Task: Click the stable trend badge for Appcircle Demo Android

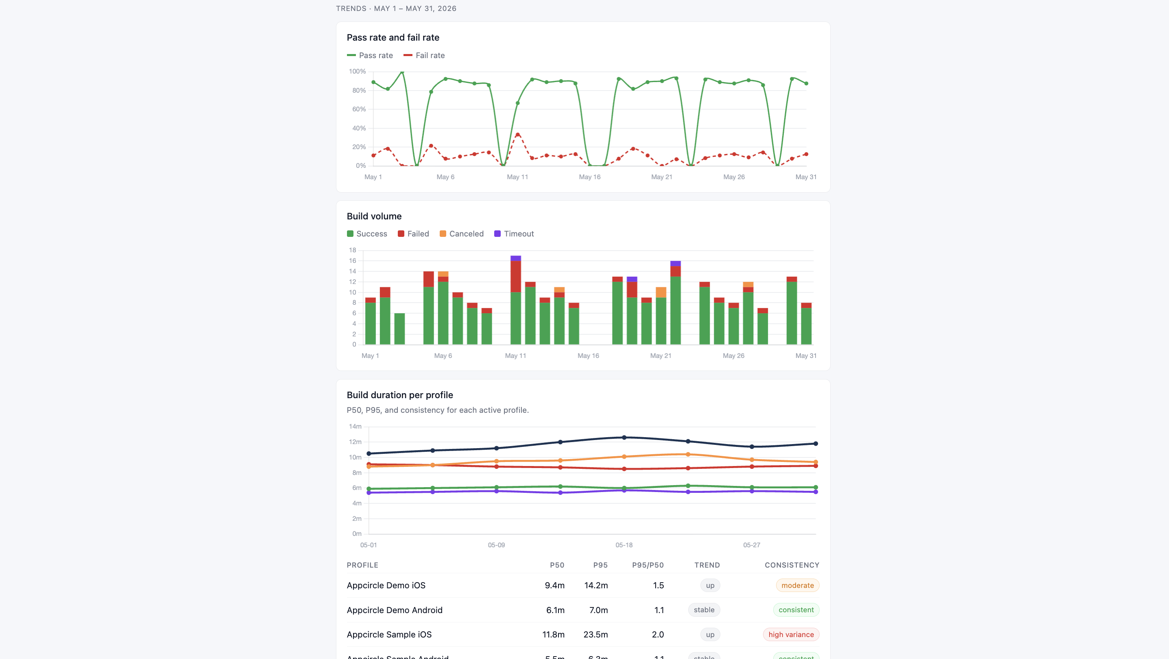Action: tap(704, 610)
